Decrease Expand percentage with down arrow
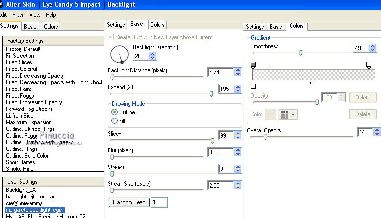Image resolution: width=381 pixels, height=218 pixels. (238, 91)
